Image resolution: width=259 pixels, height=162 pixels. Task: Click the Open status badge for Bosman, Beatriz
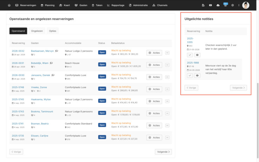click(102, 125)
